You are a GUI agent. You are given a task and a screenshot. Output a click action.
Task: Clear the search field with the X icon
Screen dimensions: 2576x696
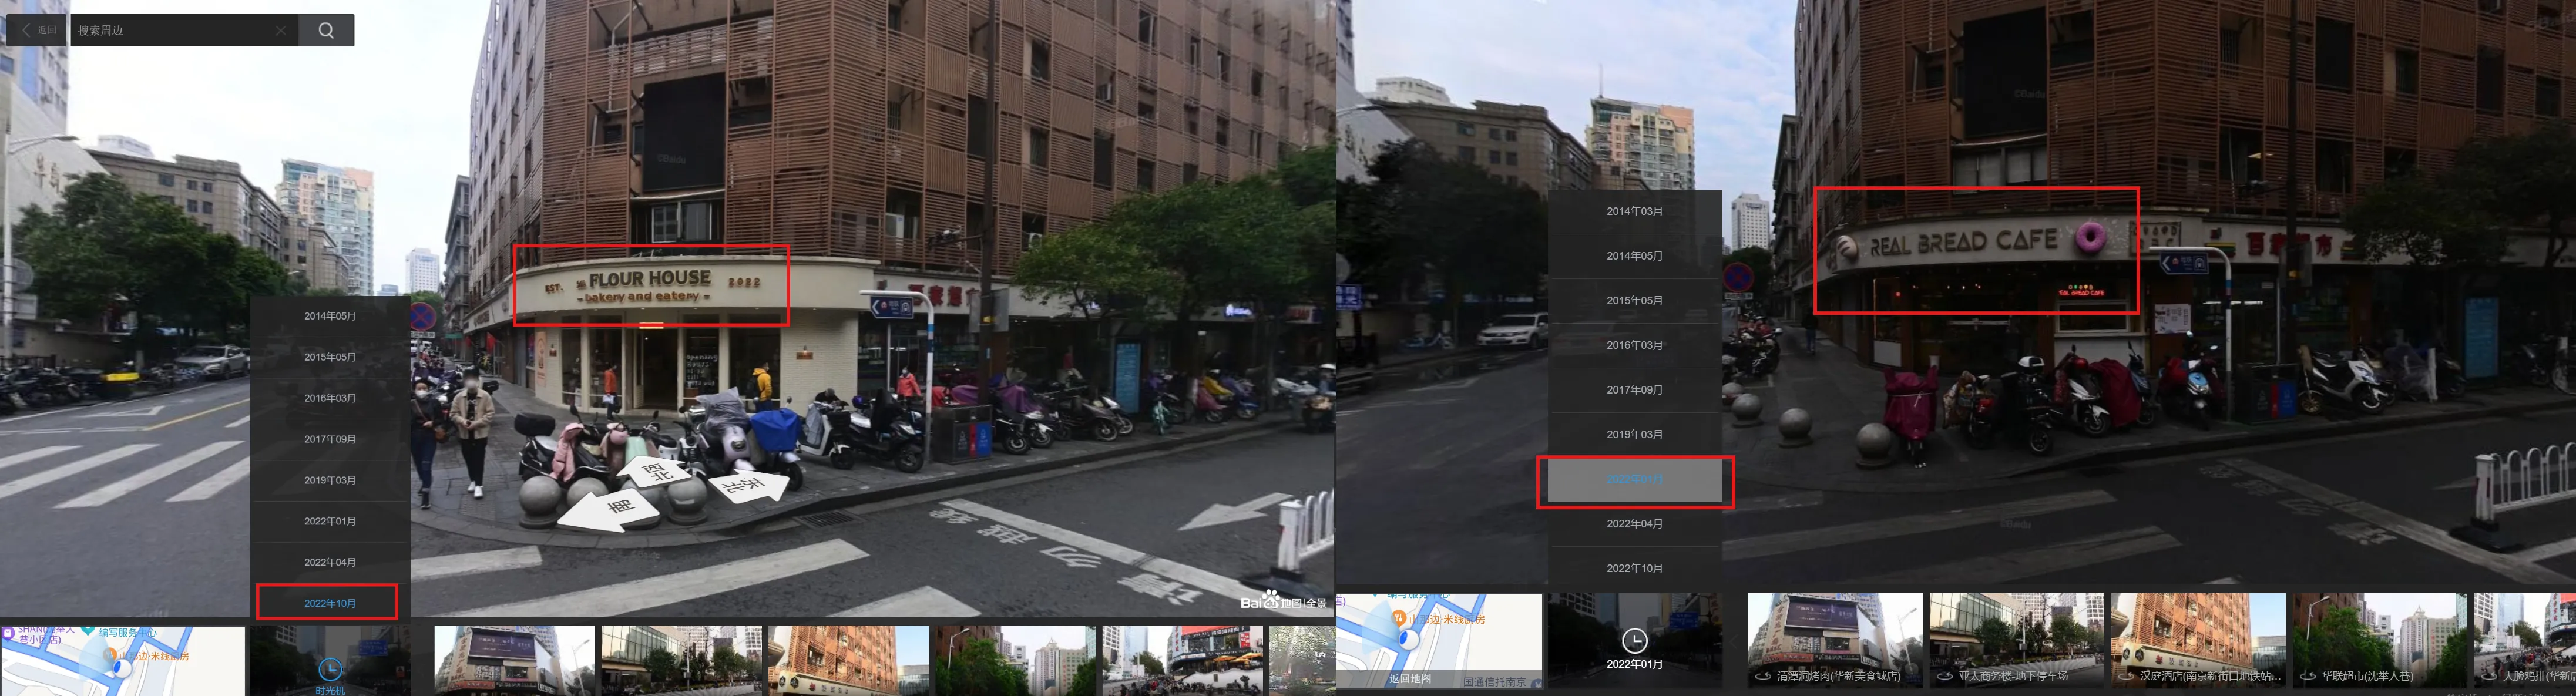click(x=281, y=30)
